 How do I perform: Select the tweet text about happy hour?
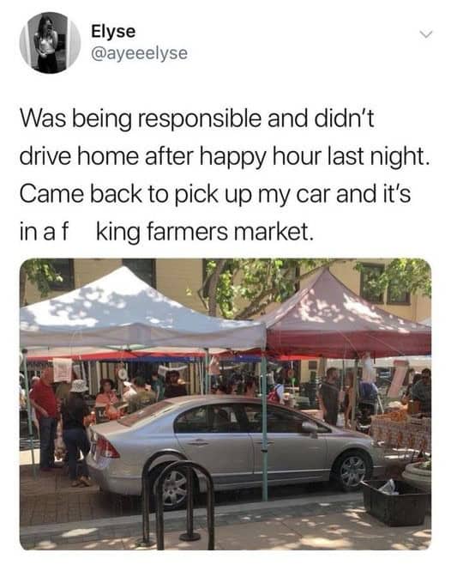tap(224, 175)
